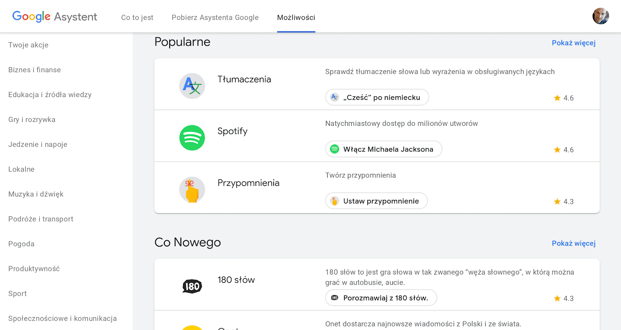Image resolution: width=621 pixels, height=330 pixels.
Task: Open Sport category
Action: 17,294
